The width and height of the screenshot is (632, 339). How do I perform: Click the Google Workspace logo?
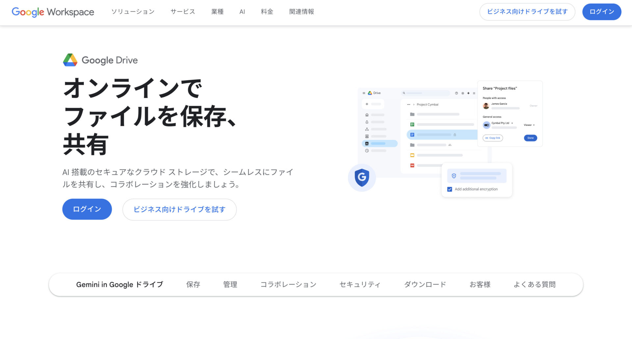(x=53, y=12)
